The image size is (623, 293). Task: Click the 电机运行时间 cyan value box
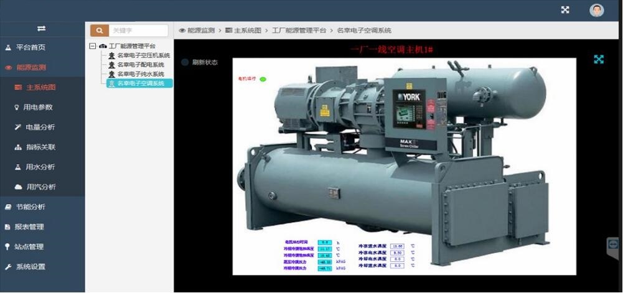point(325,242)
